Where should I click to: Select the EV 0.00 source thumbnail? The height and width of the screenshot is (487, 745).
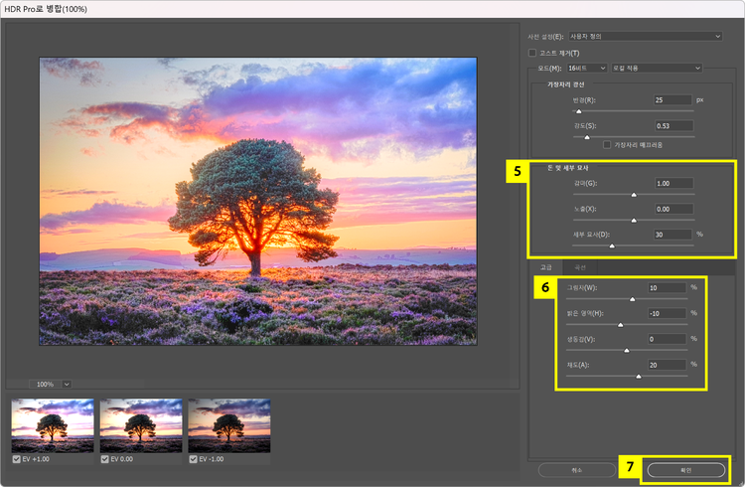tap(141, 425)
